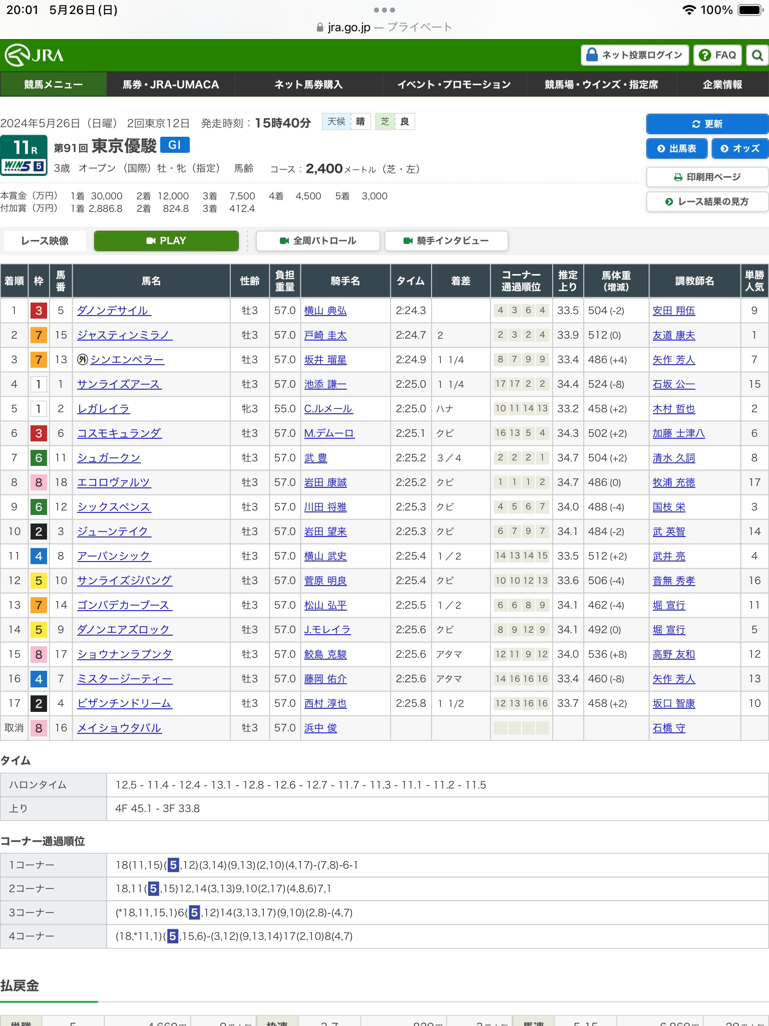Select the ハロンタイム lap times row
This screenshot has width=769, height=1026.
point(384,785)
